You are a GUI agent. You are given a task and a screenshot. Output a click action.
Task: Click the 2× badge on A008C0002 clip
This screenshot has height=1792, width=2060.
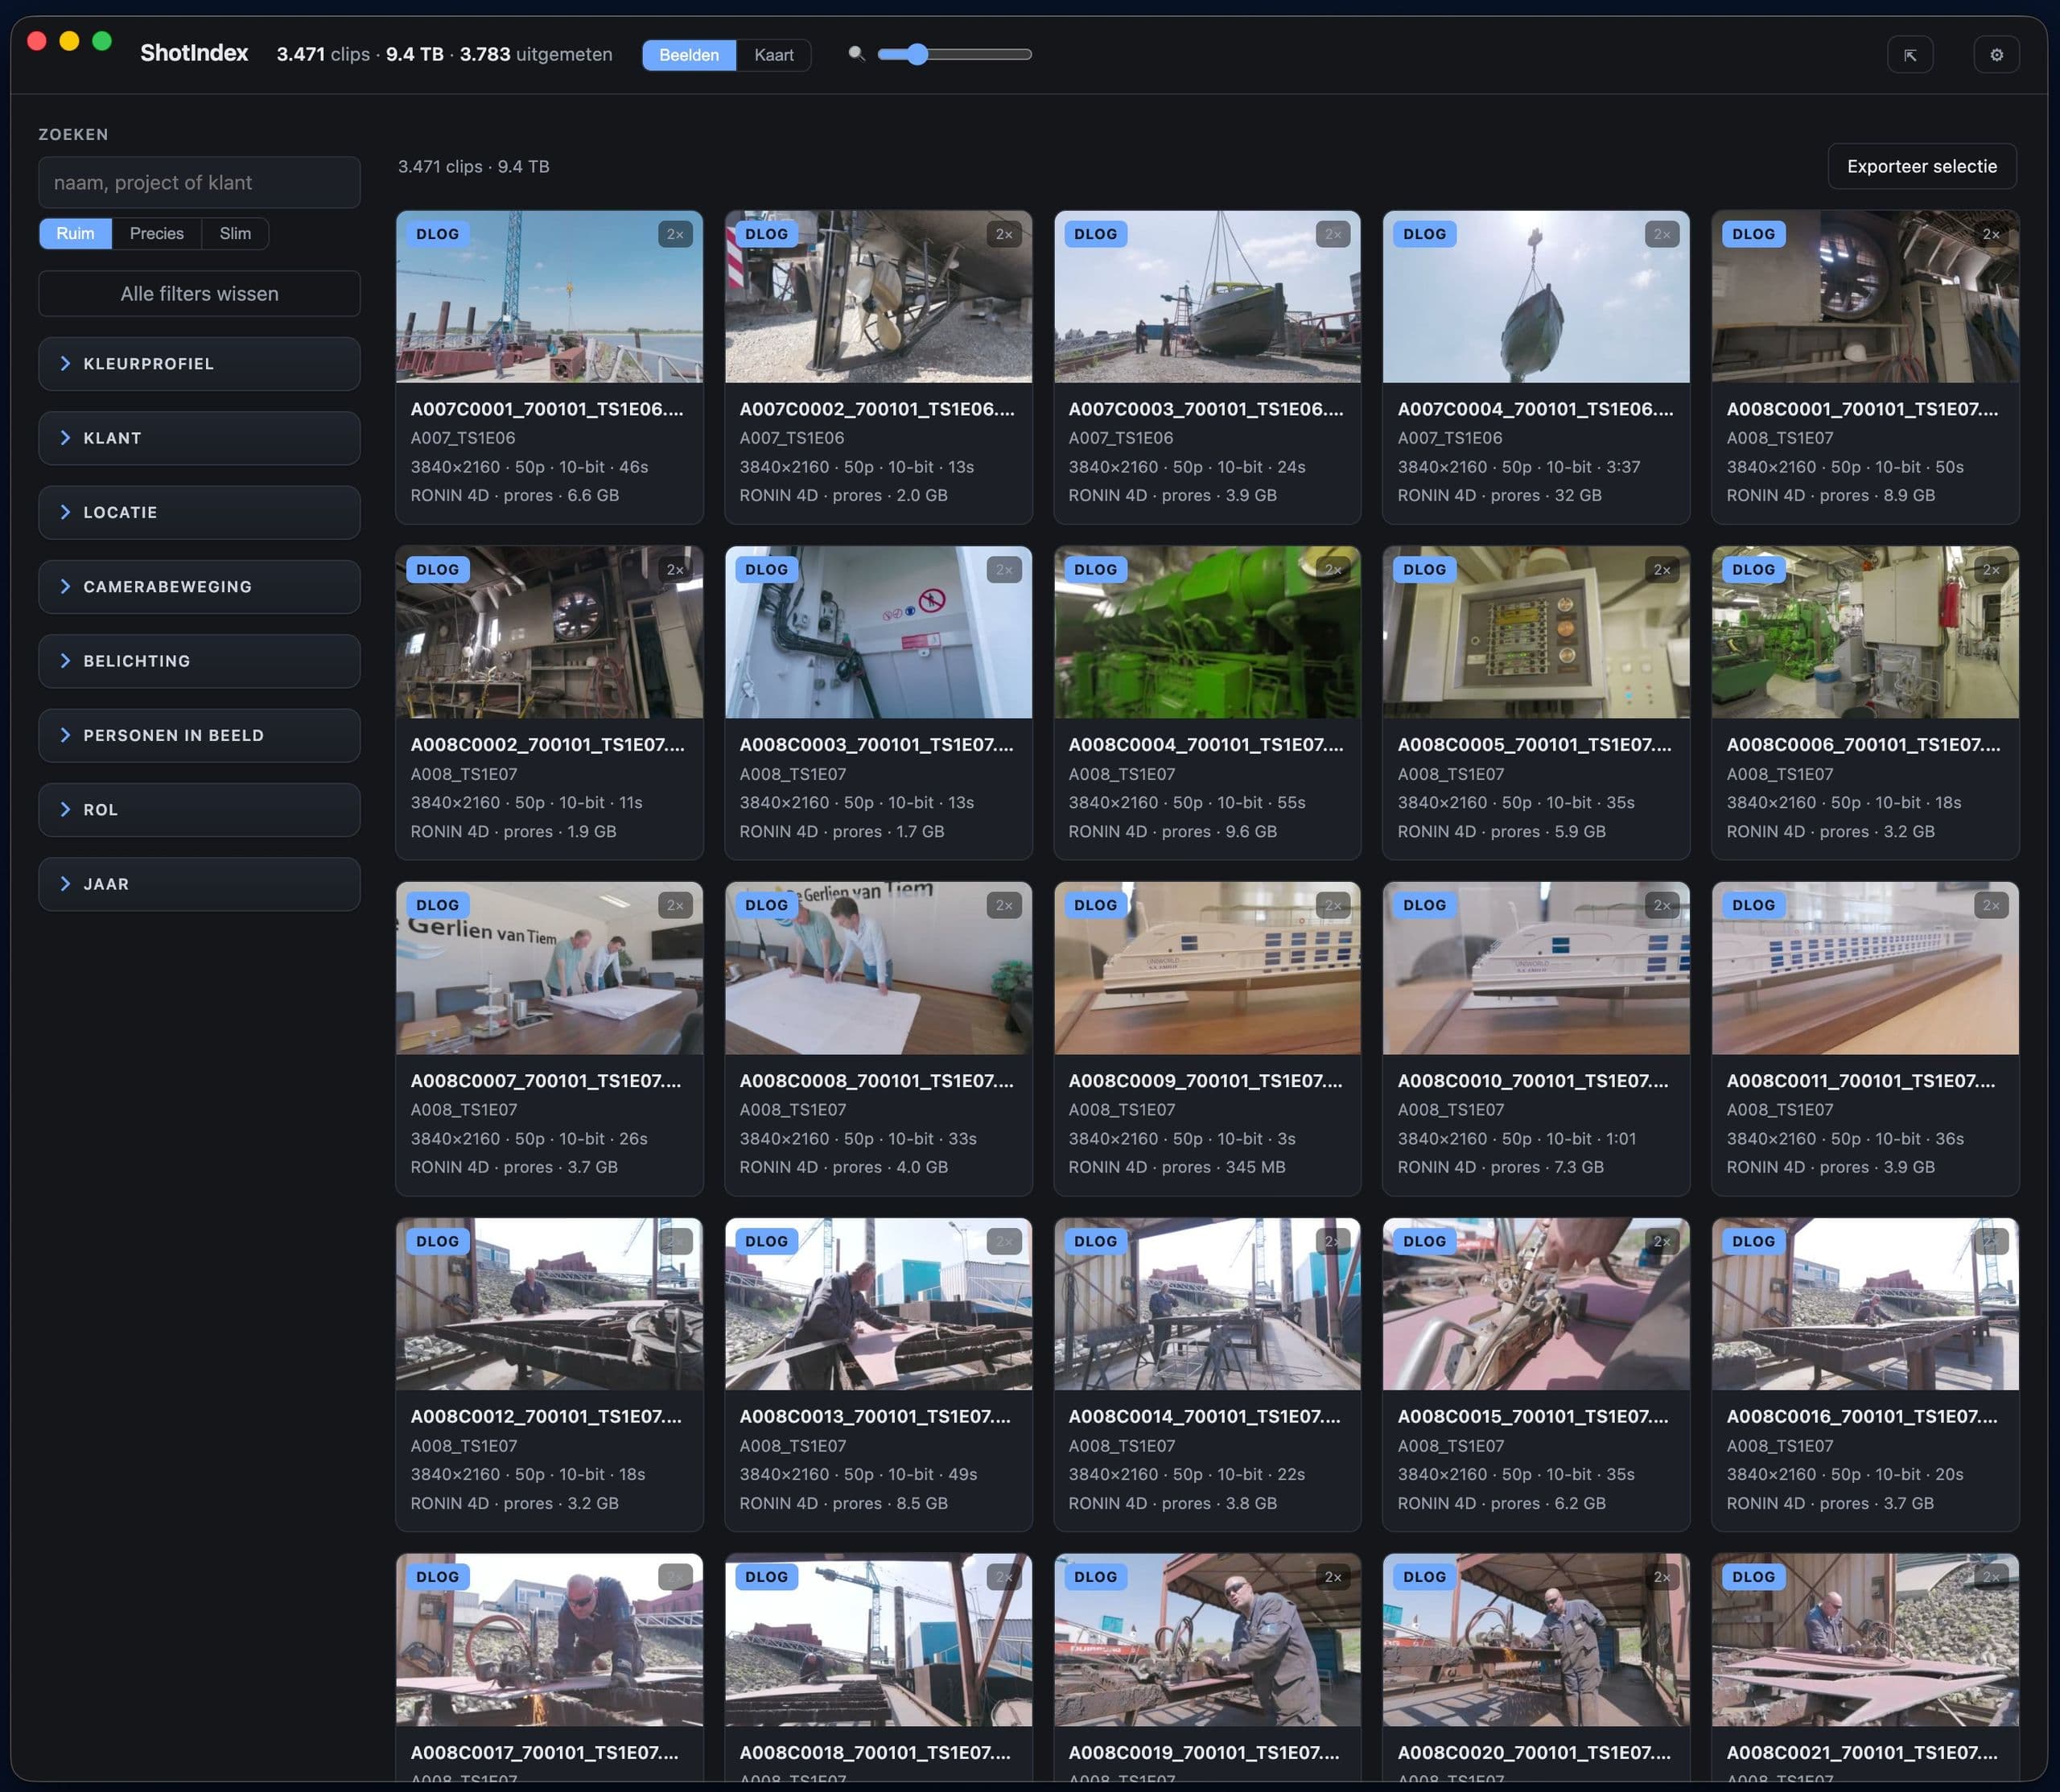tap(675, 570)
